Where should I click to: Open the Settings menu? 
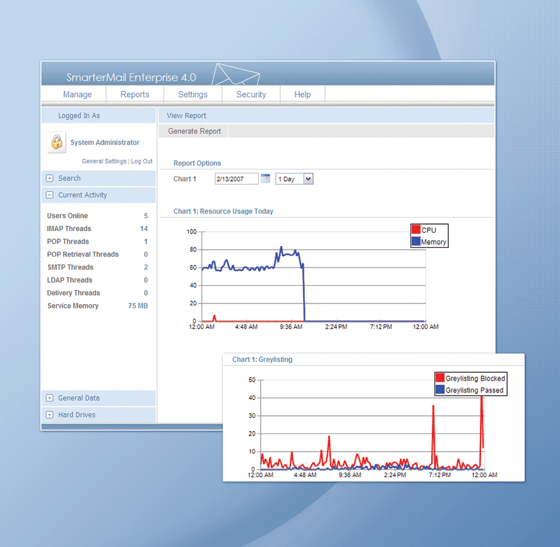pos(193,95)
